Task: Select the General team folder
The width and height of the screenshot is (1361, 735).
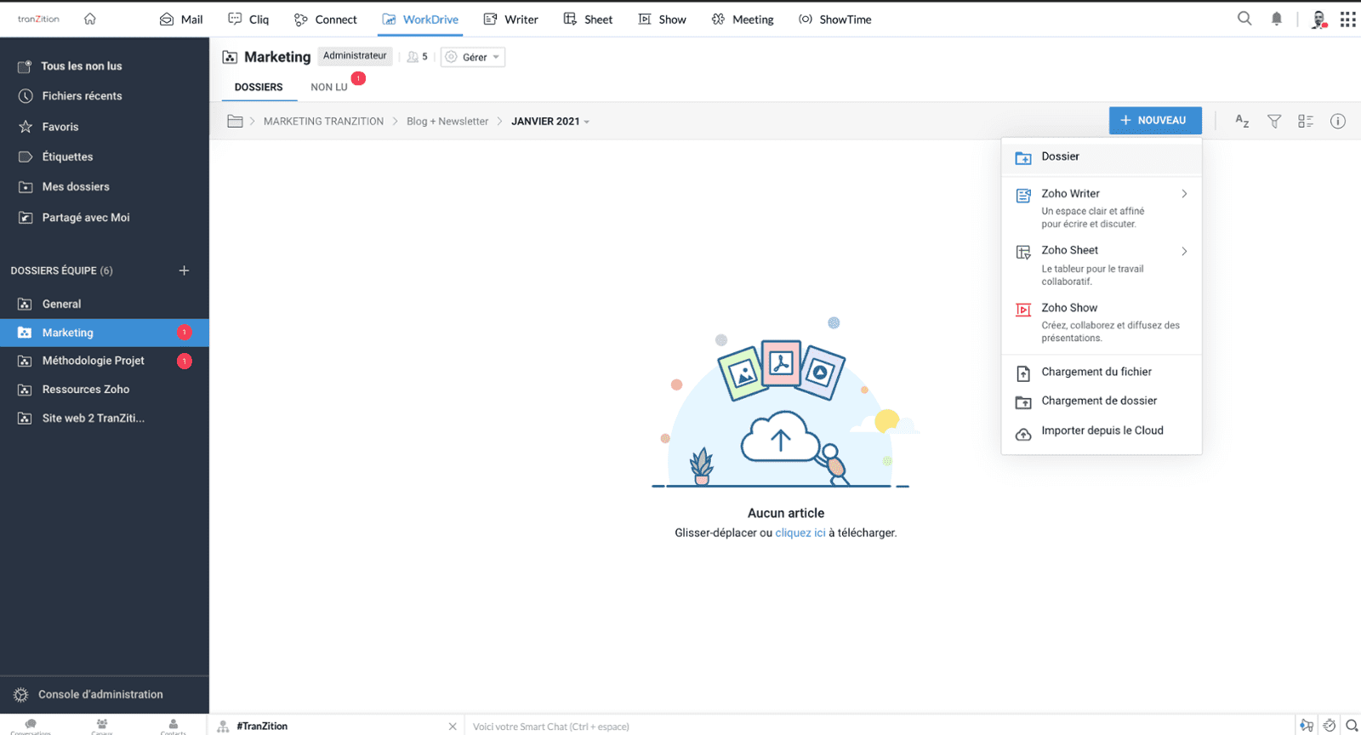Action: [105, 304]
